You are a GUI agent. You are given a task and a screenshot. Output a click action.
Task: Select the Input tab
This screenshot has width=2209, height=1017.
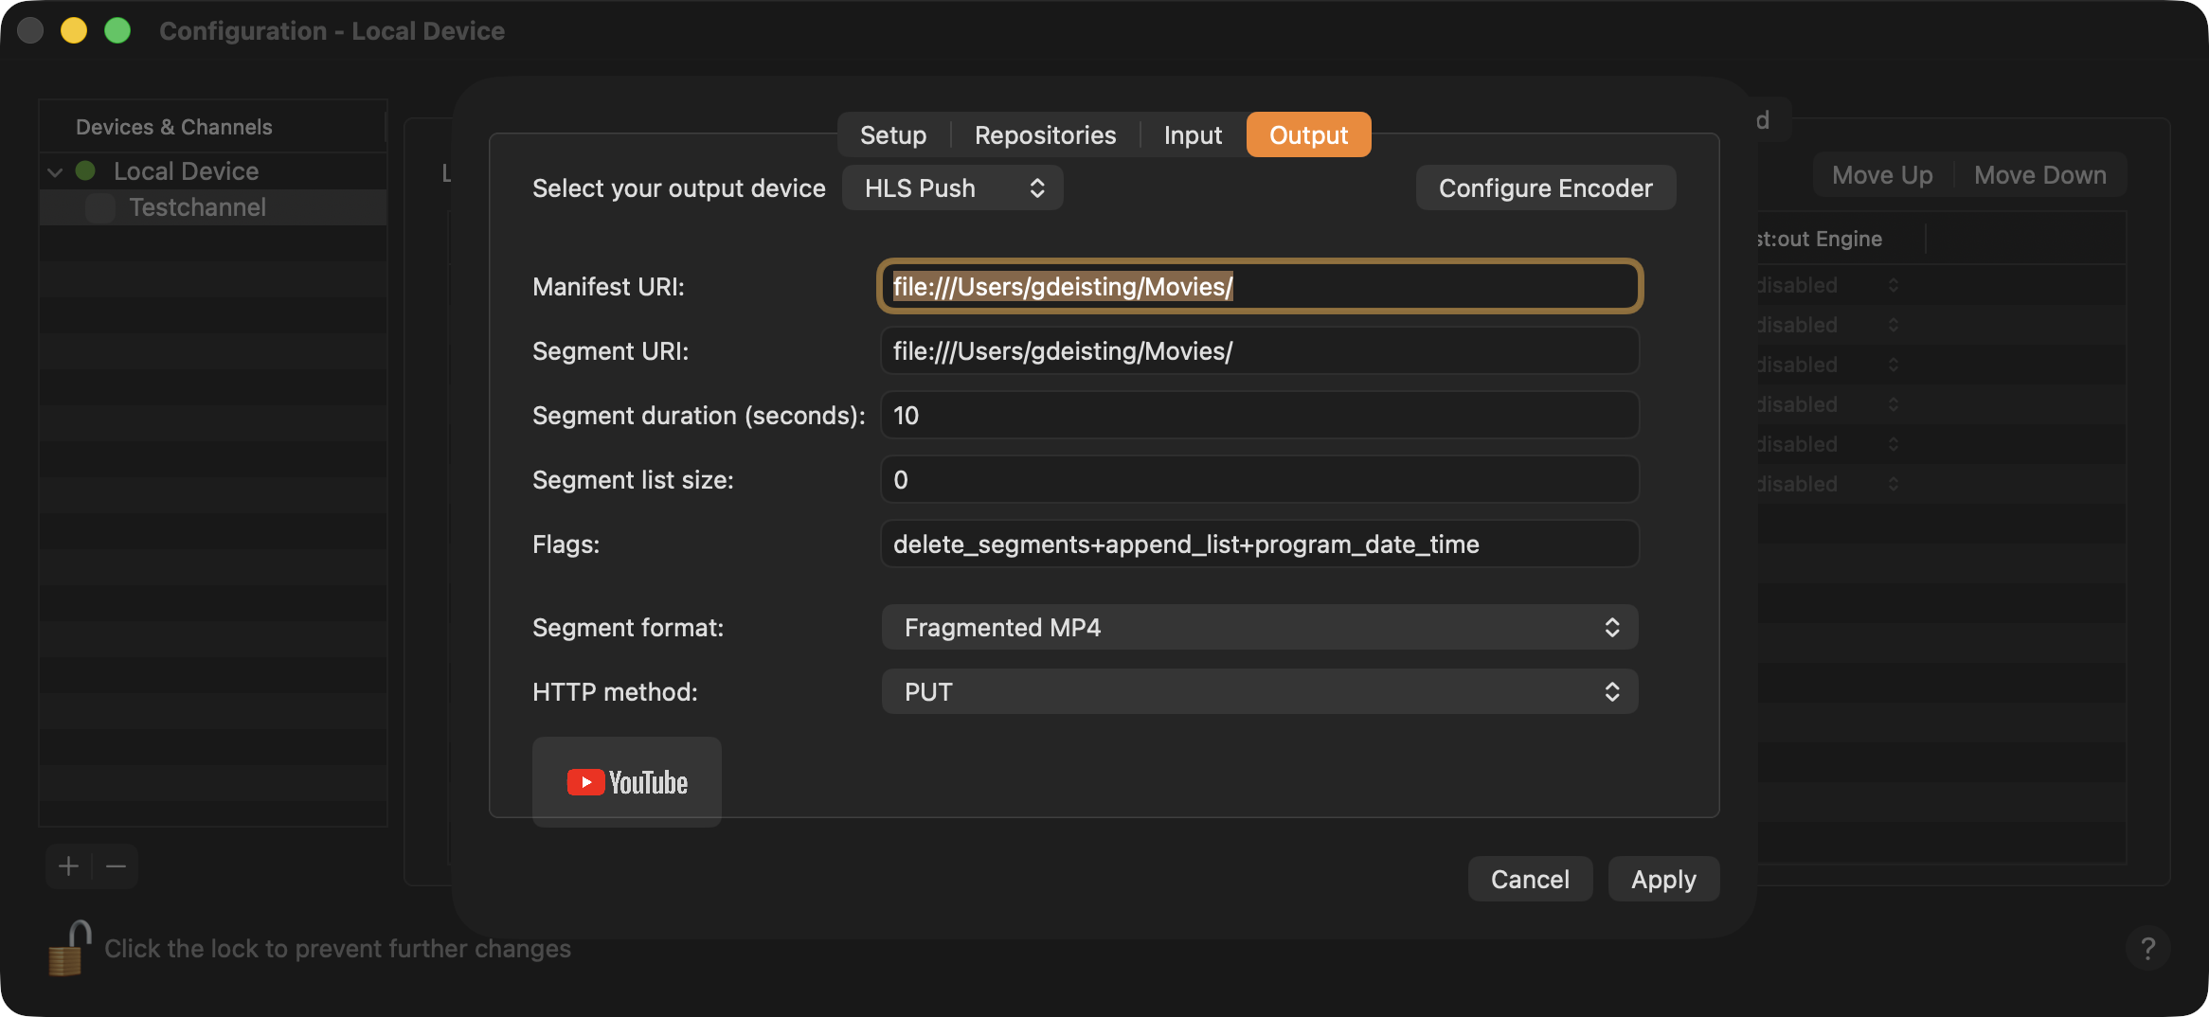coord(1193,135)
